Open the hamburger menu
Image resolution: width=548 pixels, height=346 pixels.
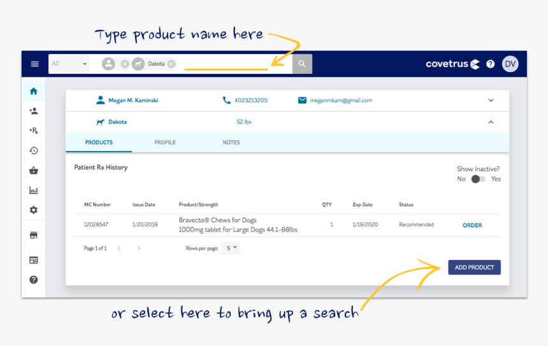35,64
